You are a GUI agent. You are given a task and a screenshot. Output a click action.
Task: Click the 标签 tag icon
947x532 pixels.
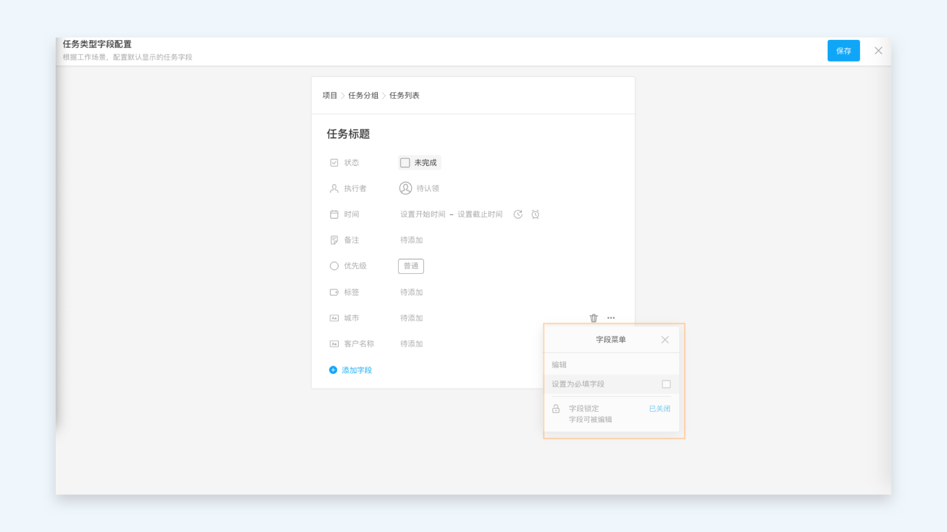(x=334, y=292)
